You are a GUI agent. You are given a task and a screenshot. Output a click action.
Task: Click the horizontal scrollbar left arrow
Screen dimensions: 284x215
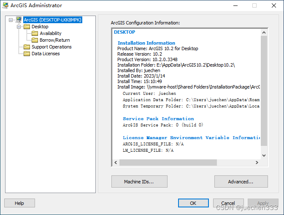tap(116, 162)
